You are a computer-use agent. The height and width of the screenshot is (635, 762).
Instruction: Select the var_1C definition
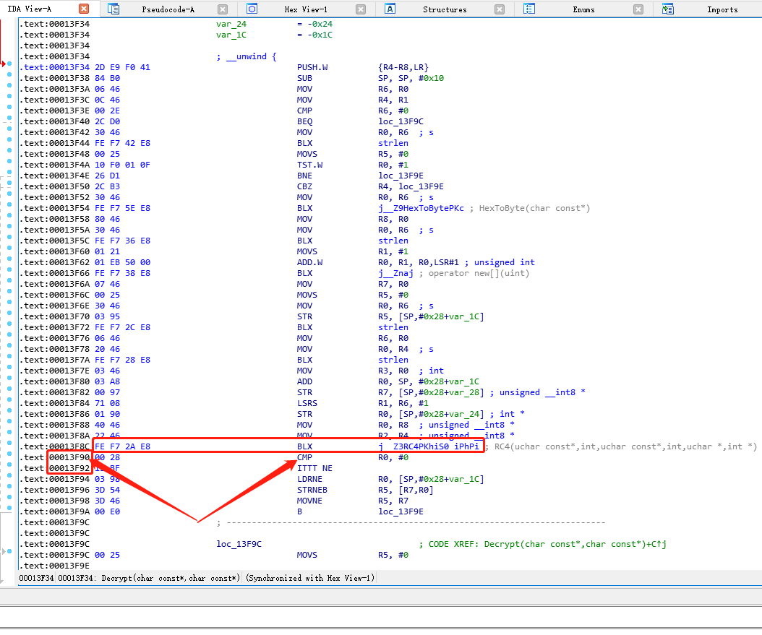(274, 35)
